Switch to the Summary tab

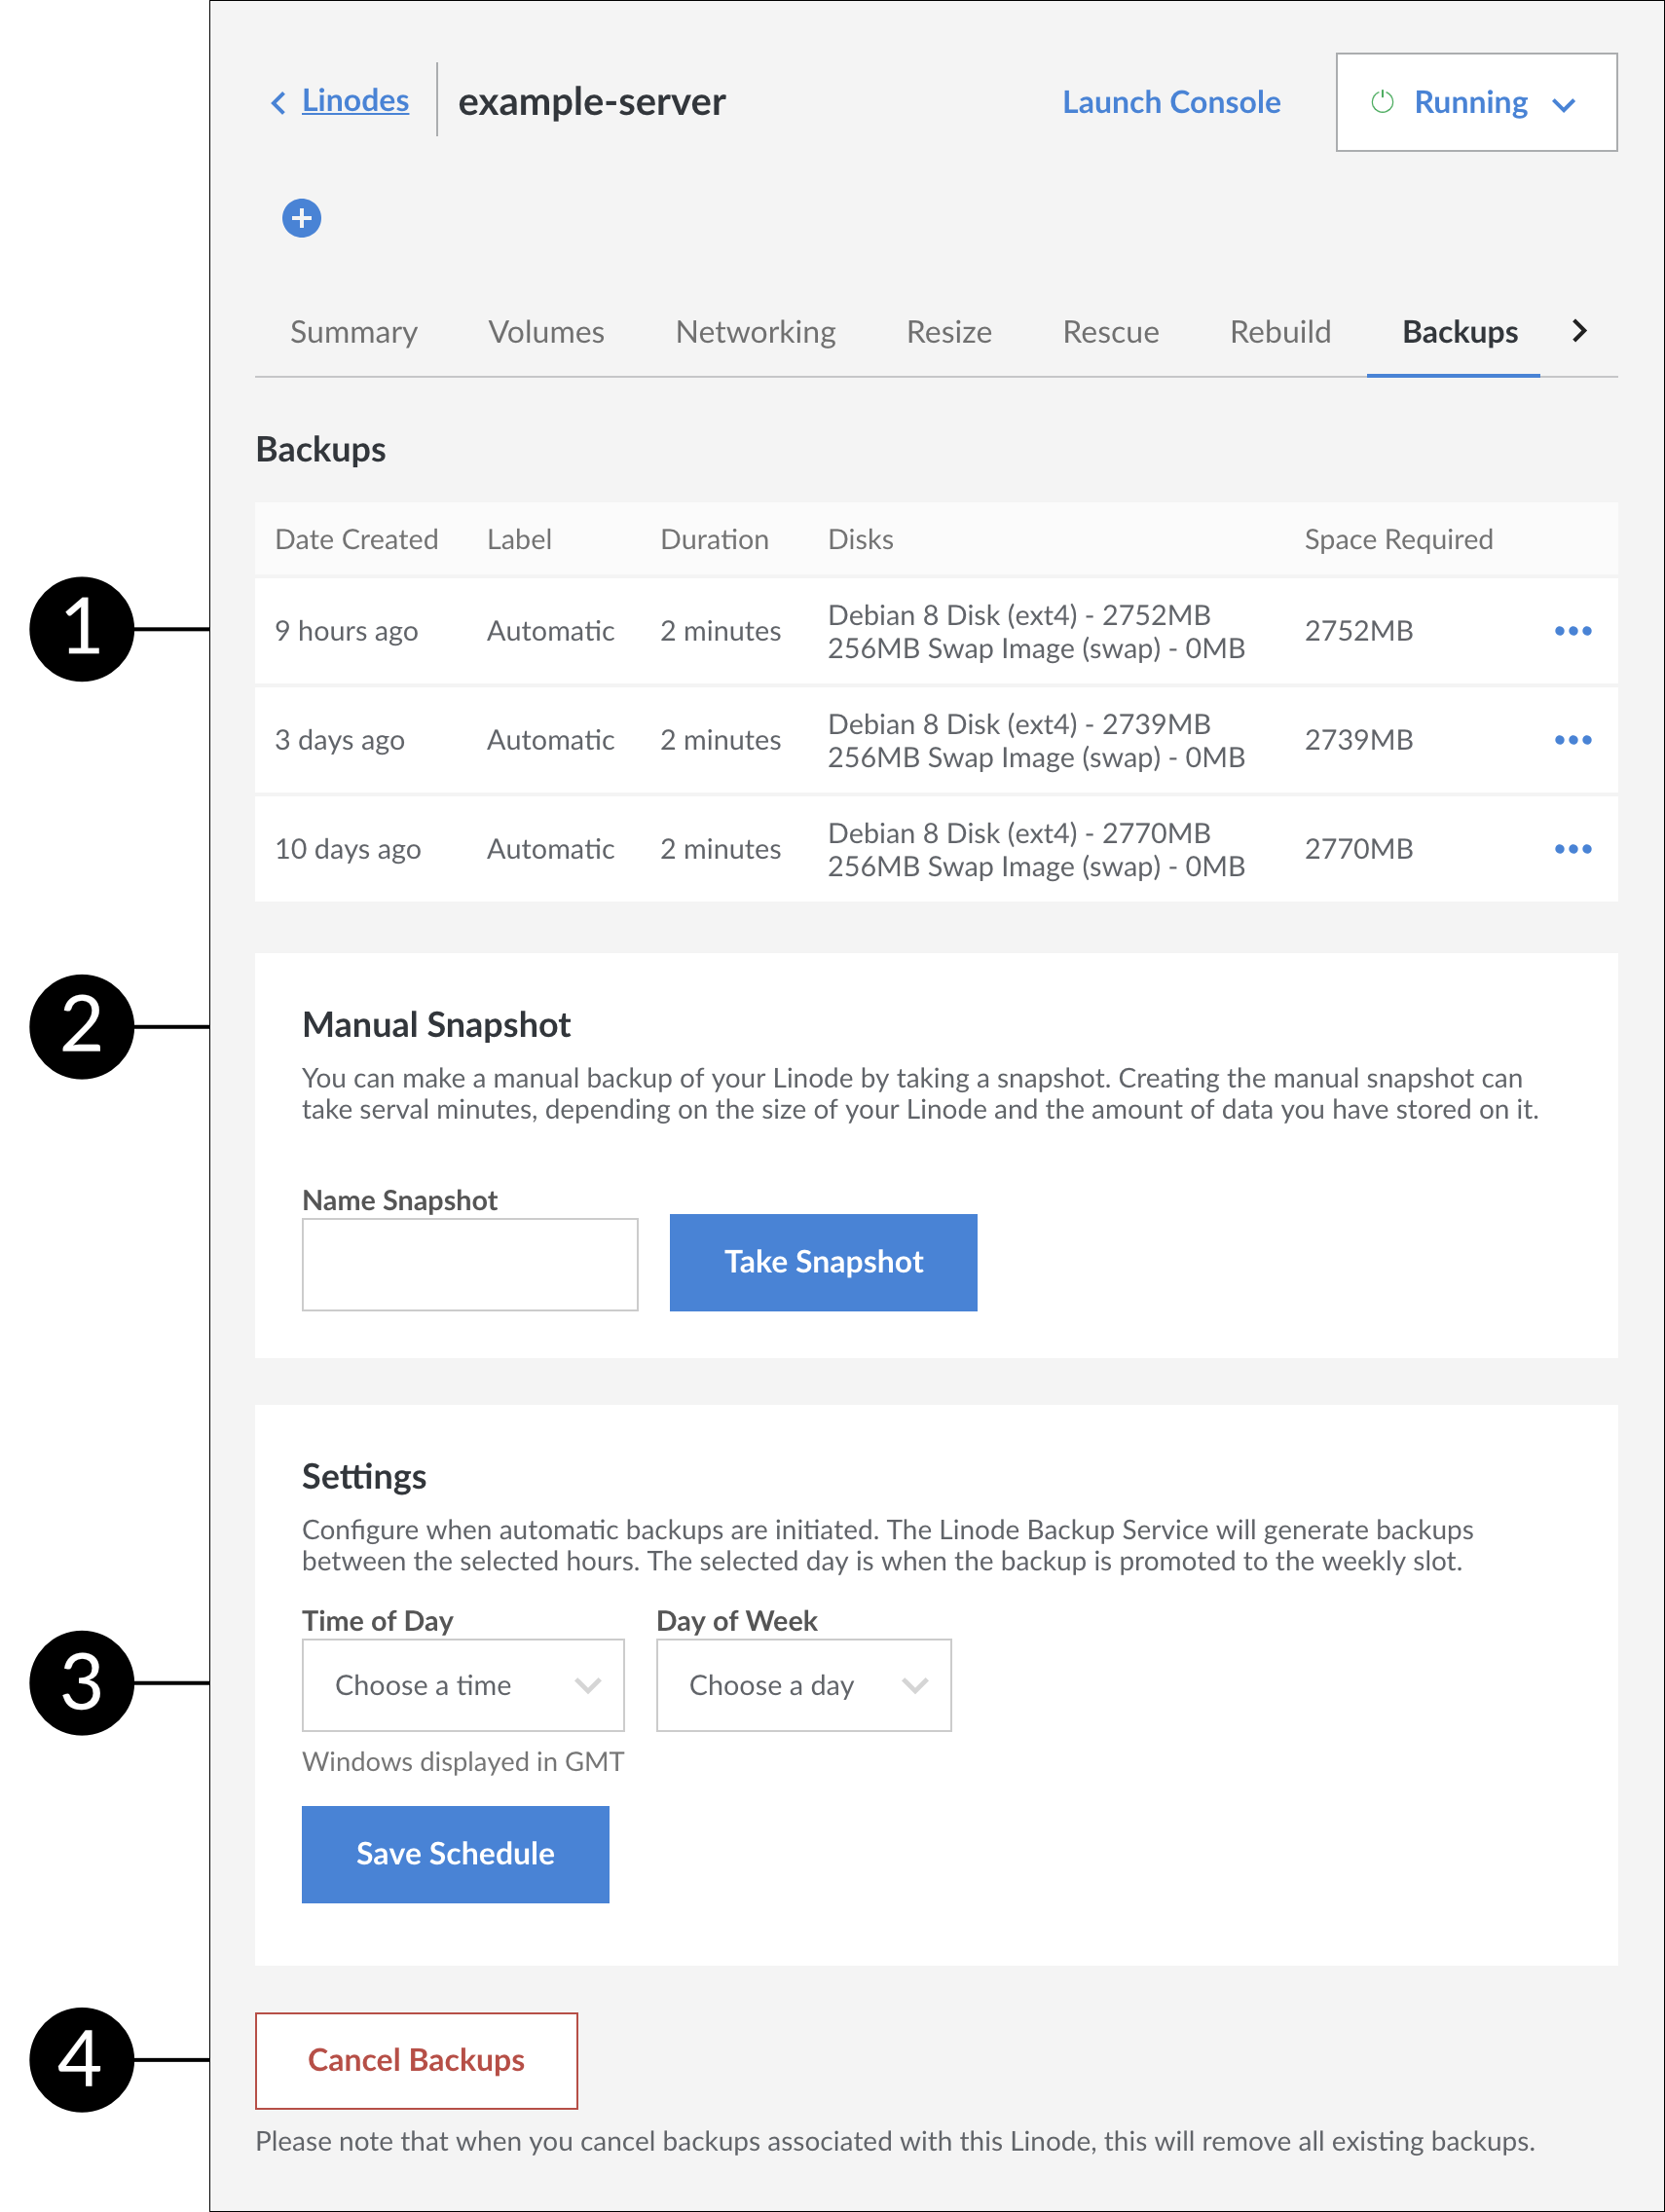point(354,332)
